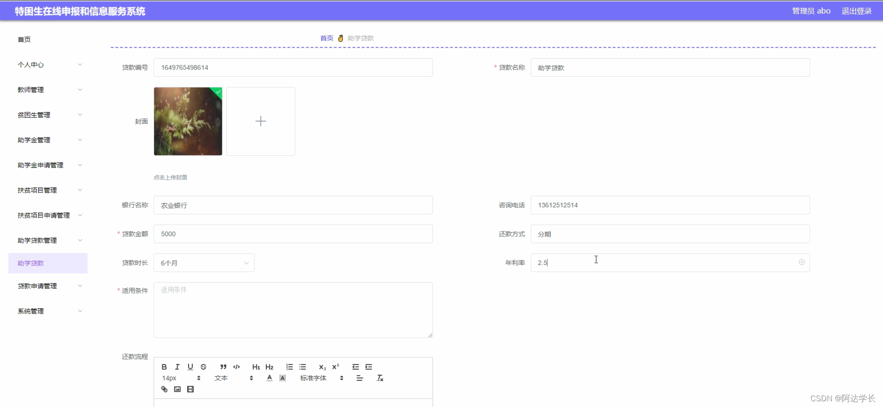Screen dimensions: 883x407
Task: Focus the 咨询电话 input field
Action: click(670, 205)
